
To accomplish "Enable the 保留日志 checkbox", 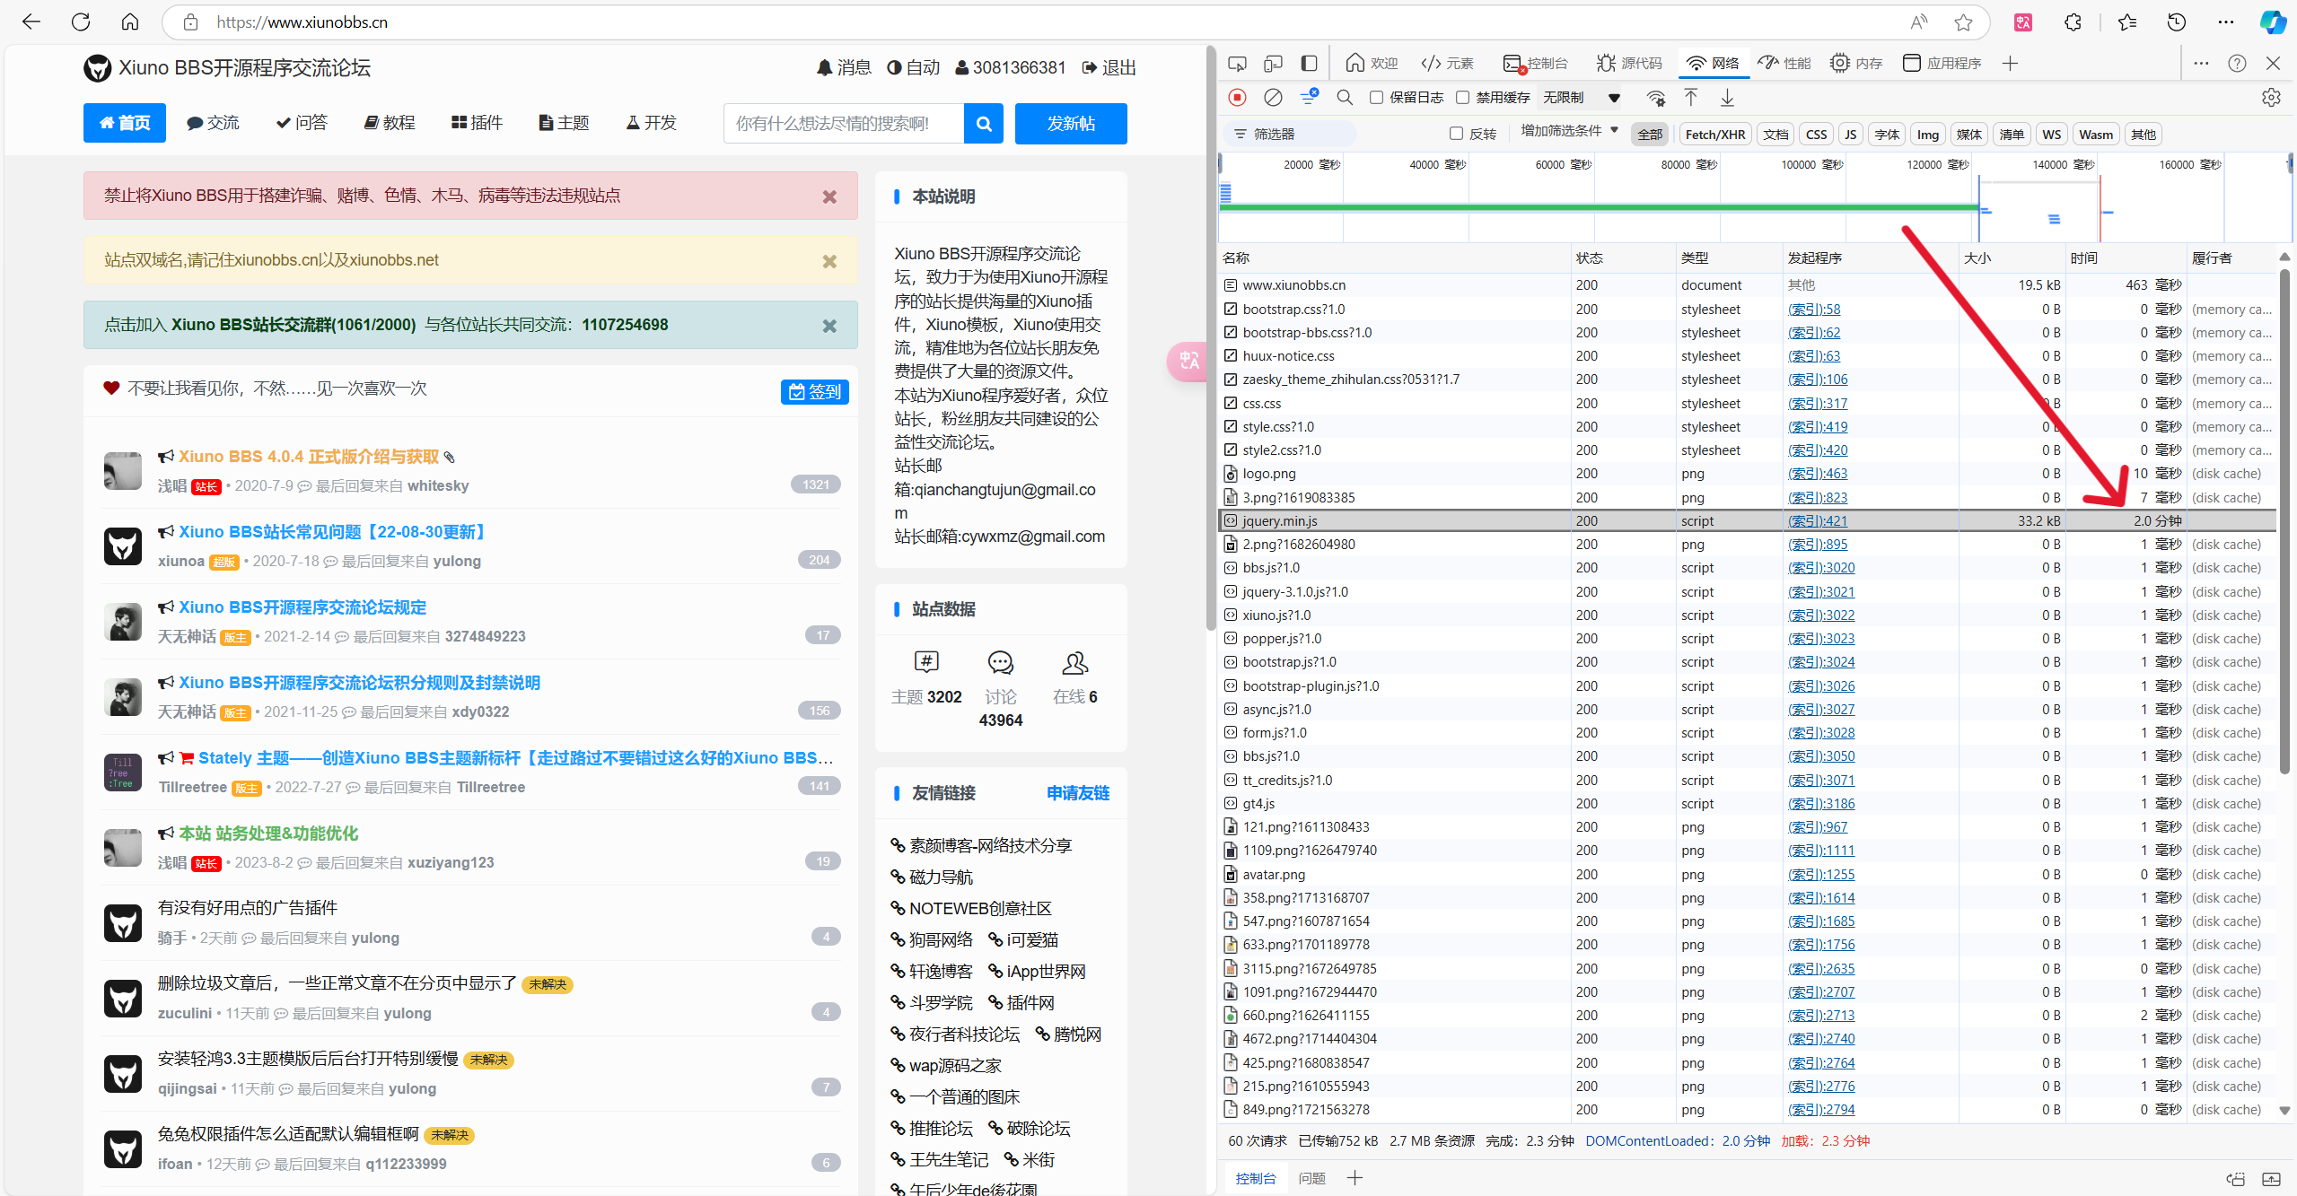I will pos(1376,97).
